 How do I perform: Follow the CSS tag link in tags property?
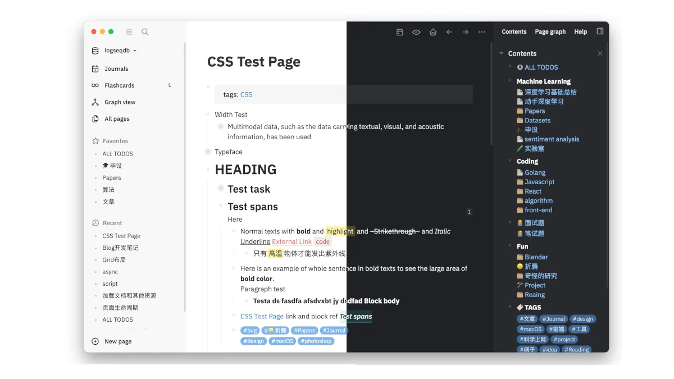[x=247, y=95]
